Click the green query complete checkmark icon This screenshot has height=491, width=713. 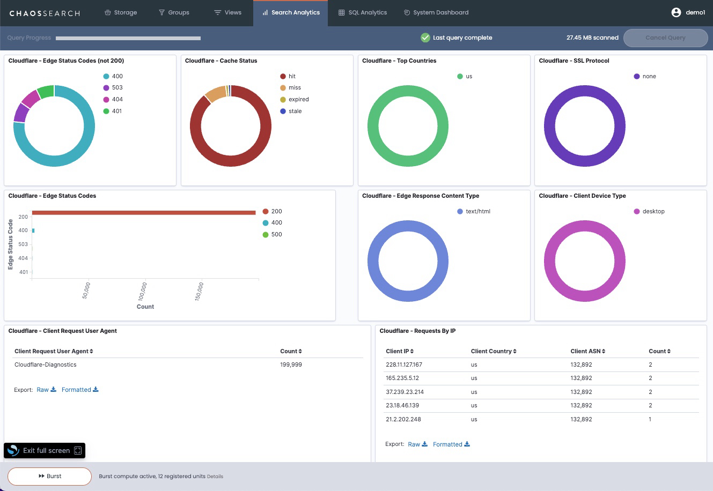(x=425, y=38)
